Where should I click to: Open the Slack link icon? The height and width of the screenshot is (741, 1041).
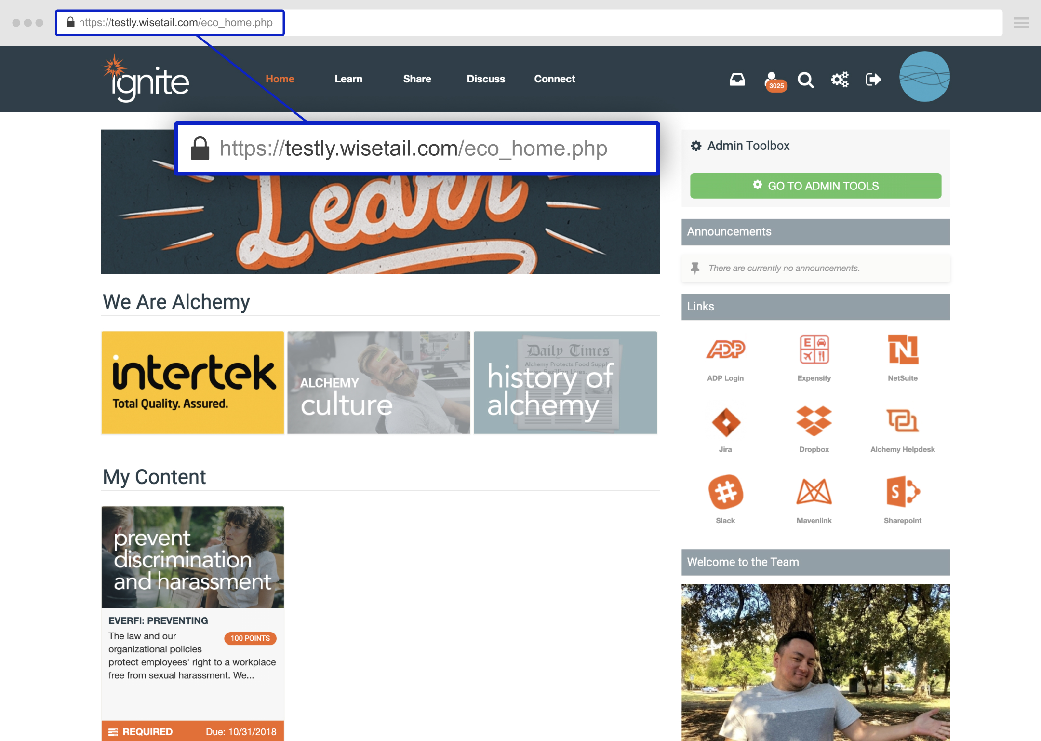(725, 492)
